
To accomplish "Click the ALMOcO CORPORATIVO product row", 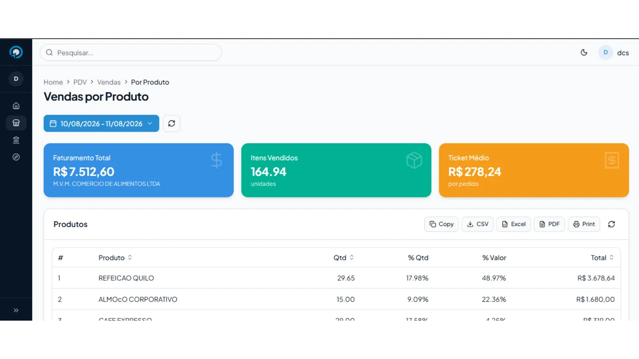I will pyautogui.click(x=336, y=299).
